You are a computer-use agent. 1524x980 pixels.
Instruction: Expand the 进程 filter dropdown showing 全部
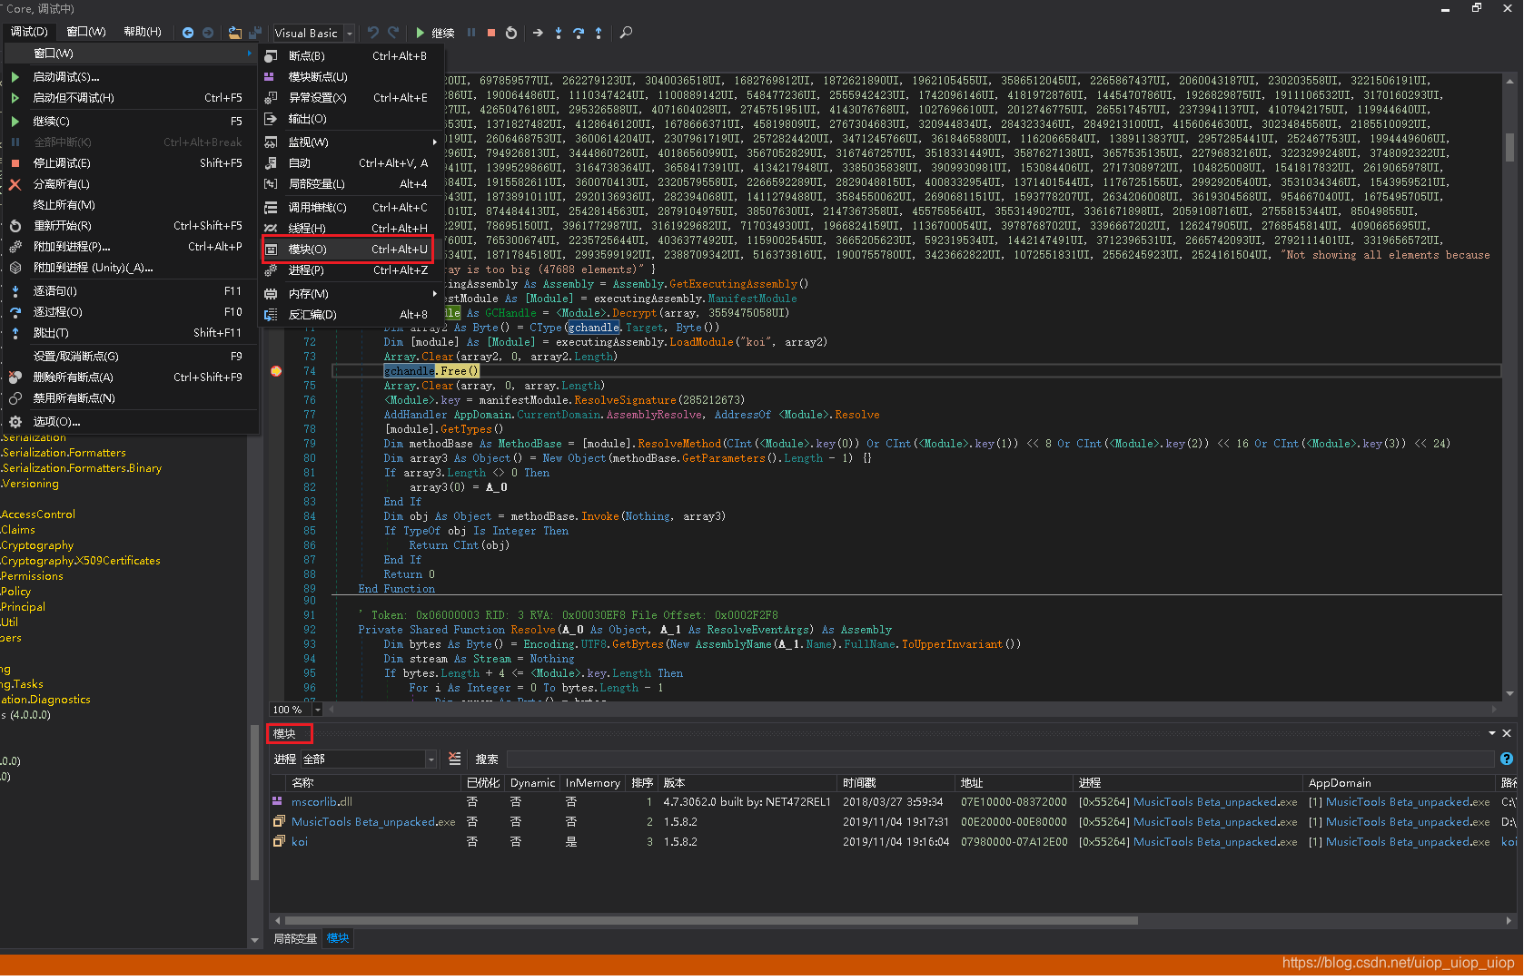click(x=430, y=759)
